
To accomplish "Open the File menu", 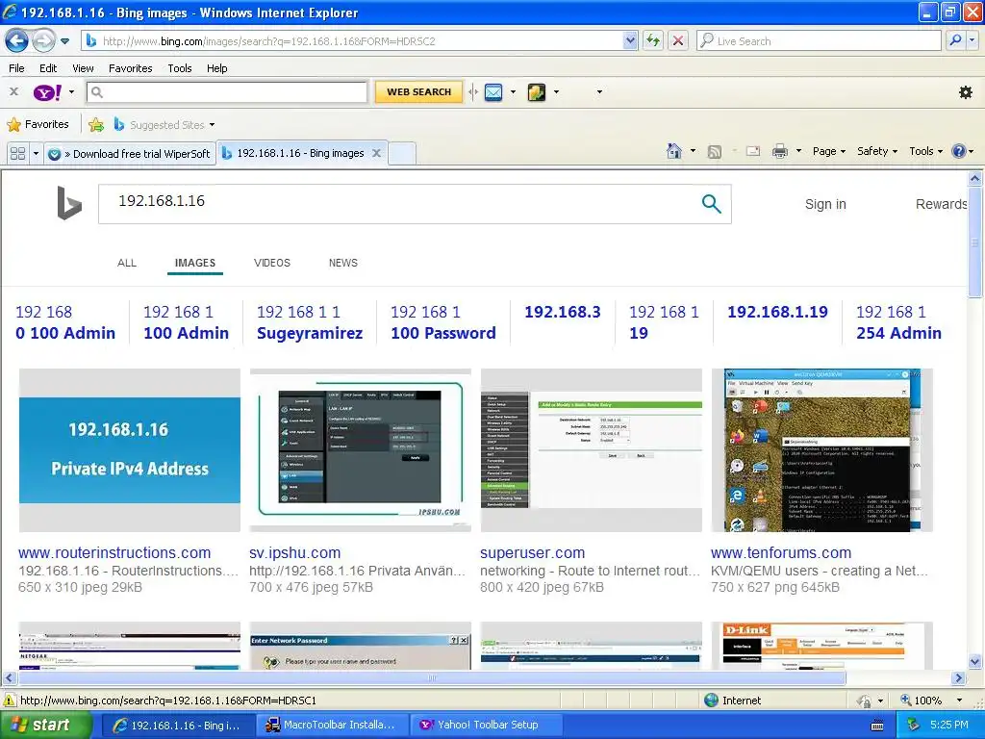I will click(16, 68).
